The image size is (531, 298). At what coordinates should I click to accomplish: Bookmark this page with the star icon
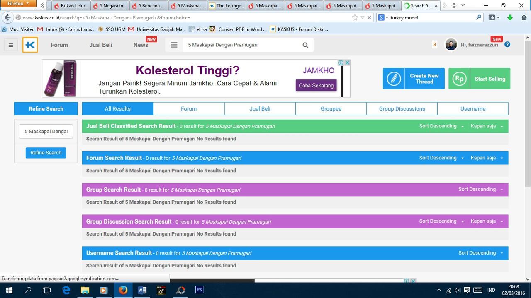pos(355,17)
